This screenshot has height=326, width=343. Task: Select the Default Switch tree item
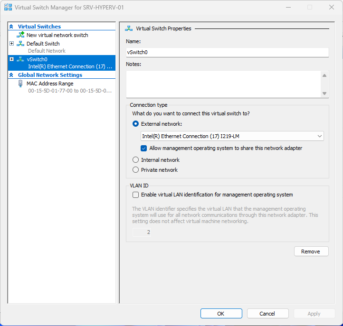43,44
